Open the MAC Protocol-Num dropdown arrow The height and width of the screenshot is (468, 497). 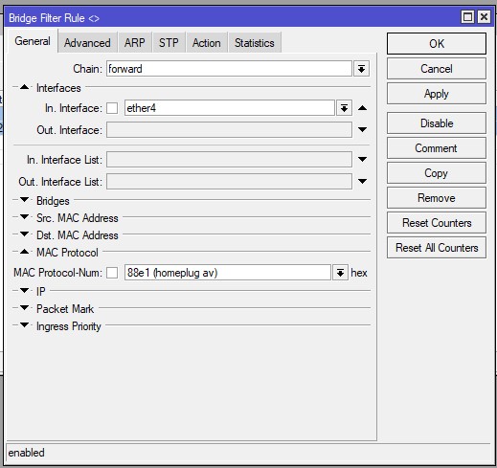340,273
